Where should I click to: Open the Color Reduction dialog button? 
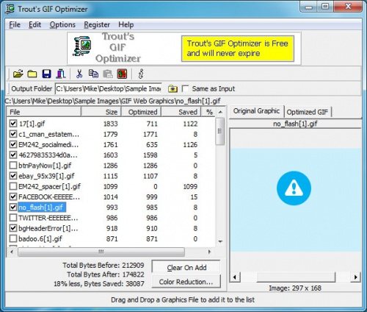186,282
